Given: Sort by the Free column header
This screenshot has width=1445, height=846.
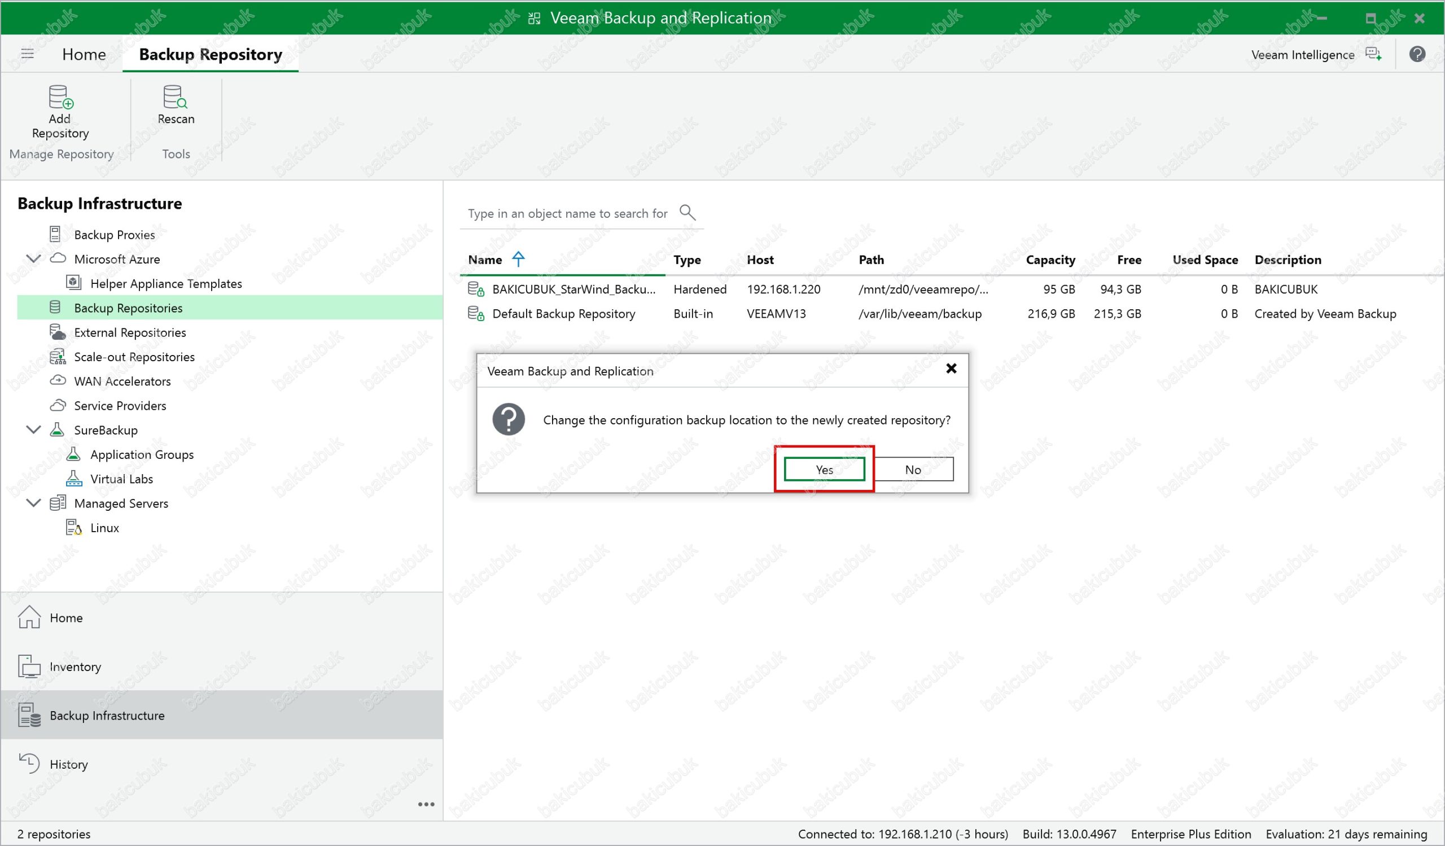Looking at the screenshot, I should pos(1129,260).
